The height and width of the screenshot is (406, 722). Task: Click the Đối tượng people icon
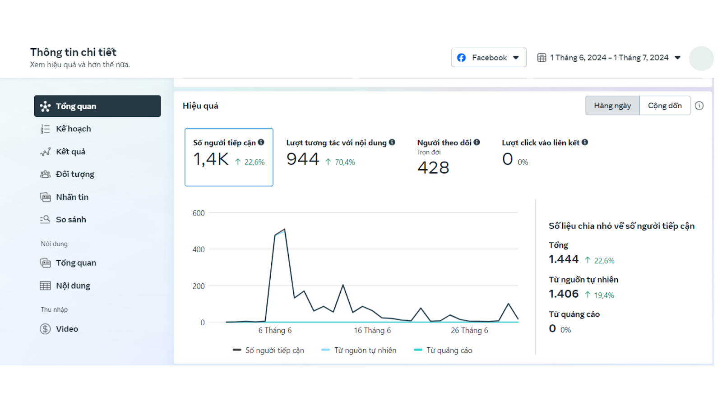click(45, 174)
